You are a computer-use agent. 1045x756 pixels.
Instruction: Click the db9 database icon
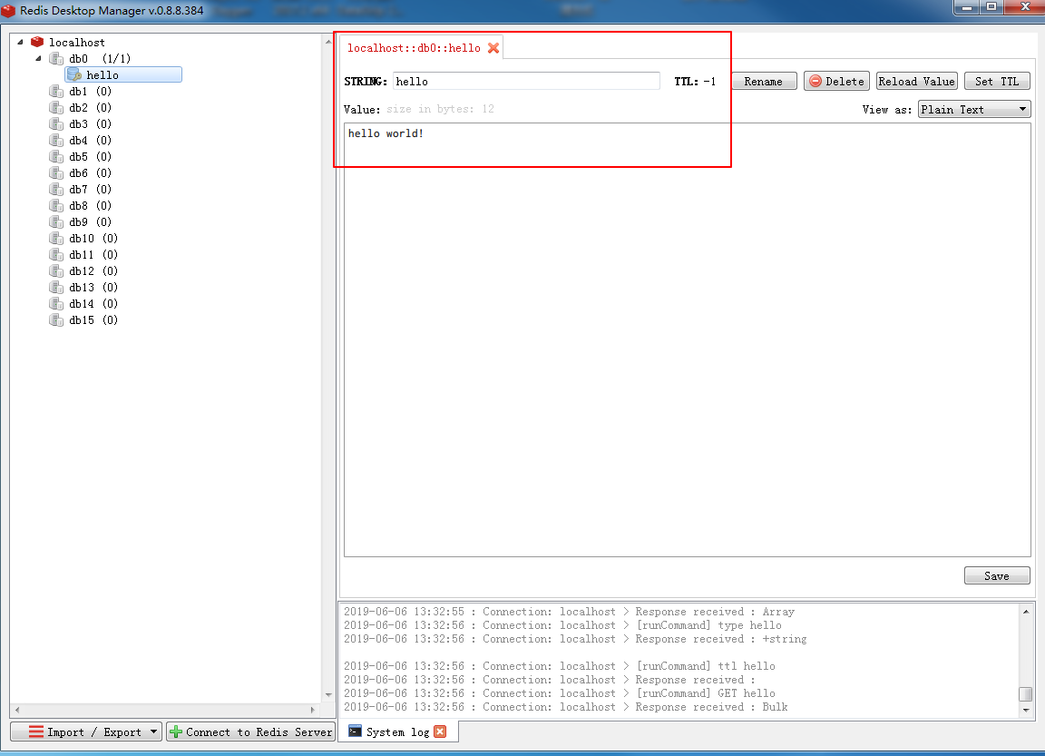pos(56,222)
